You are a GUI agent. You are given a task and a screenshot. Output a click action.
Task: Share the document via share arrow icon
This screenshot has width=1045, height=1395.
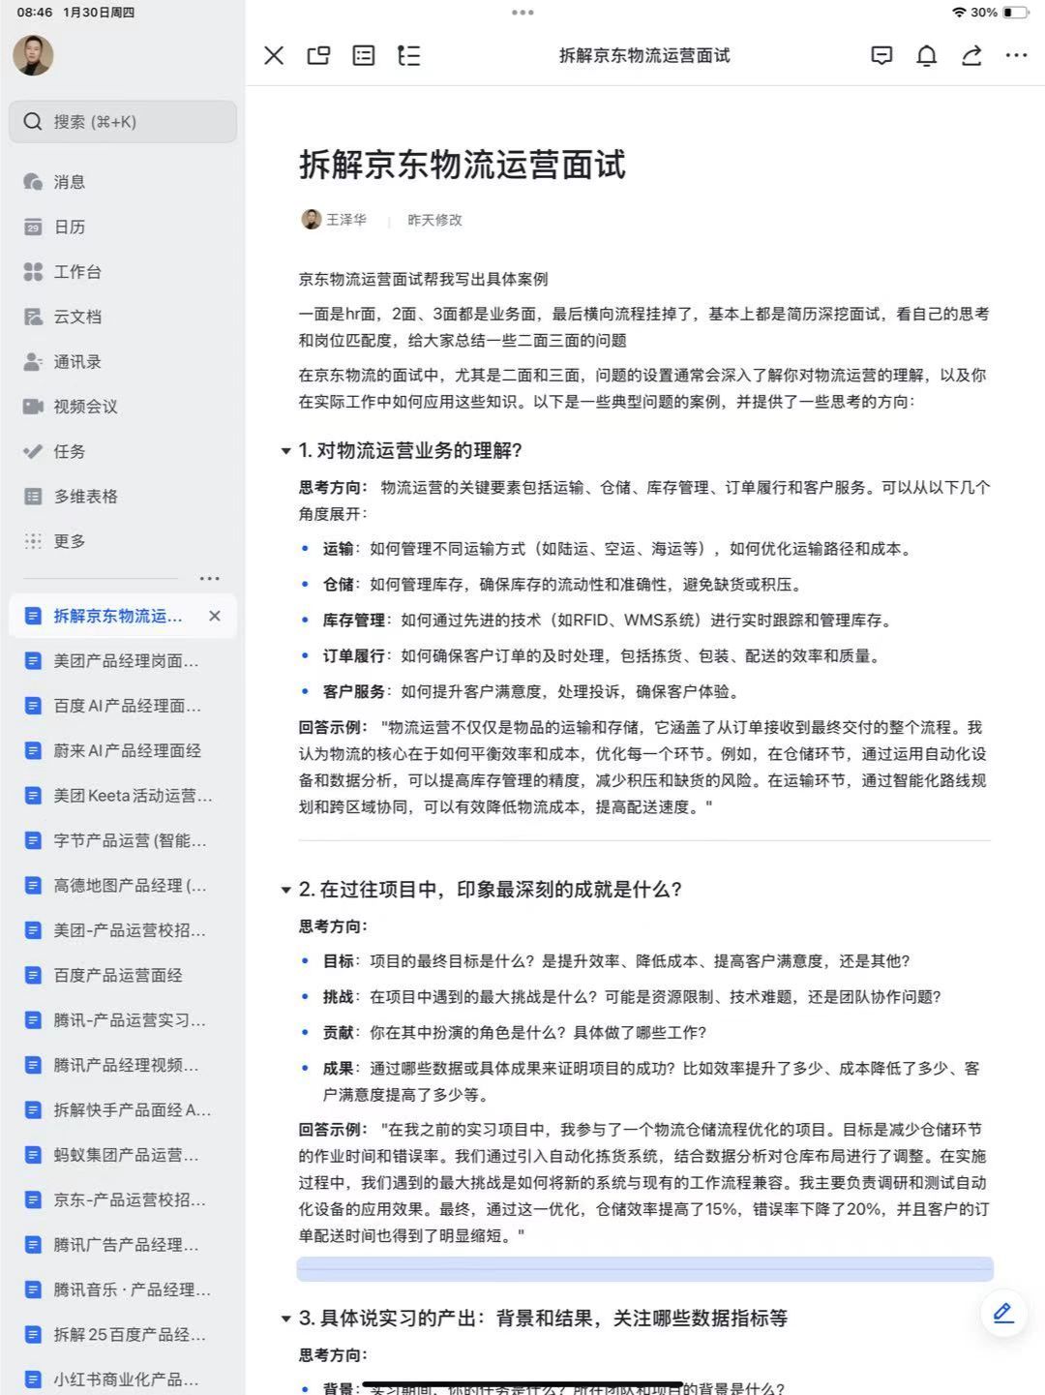click(971, 55)
